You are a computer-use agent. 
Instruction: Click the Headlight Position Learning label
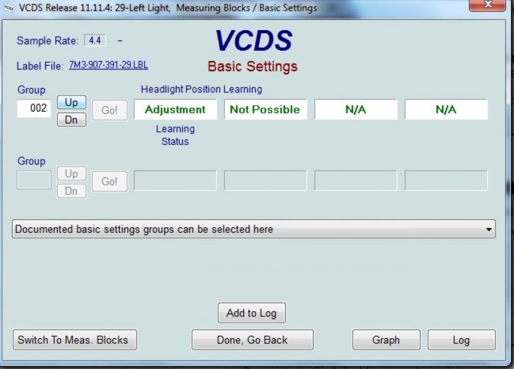201,89
